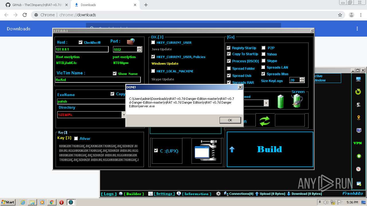
Task: Click the power plug Screen icon
Action: [x=297, y=101]
